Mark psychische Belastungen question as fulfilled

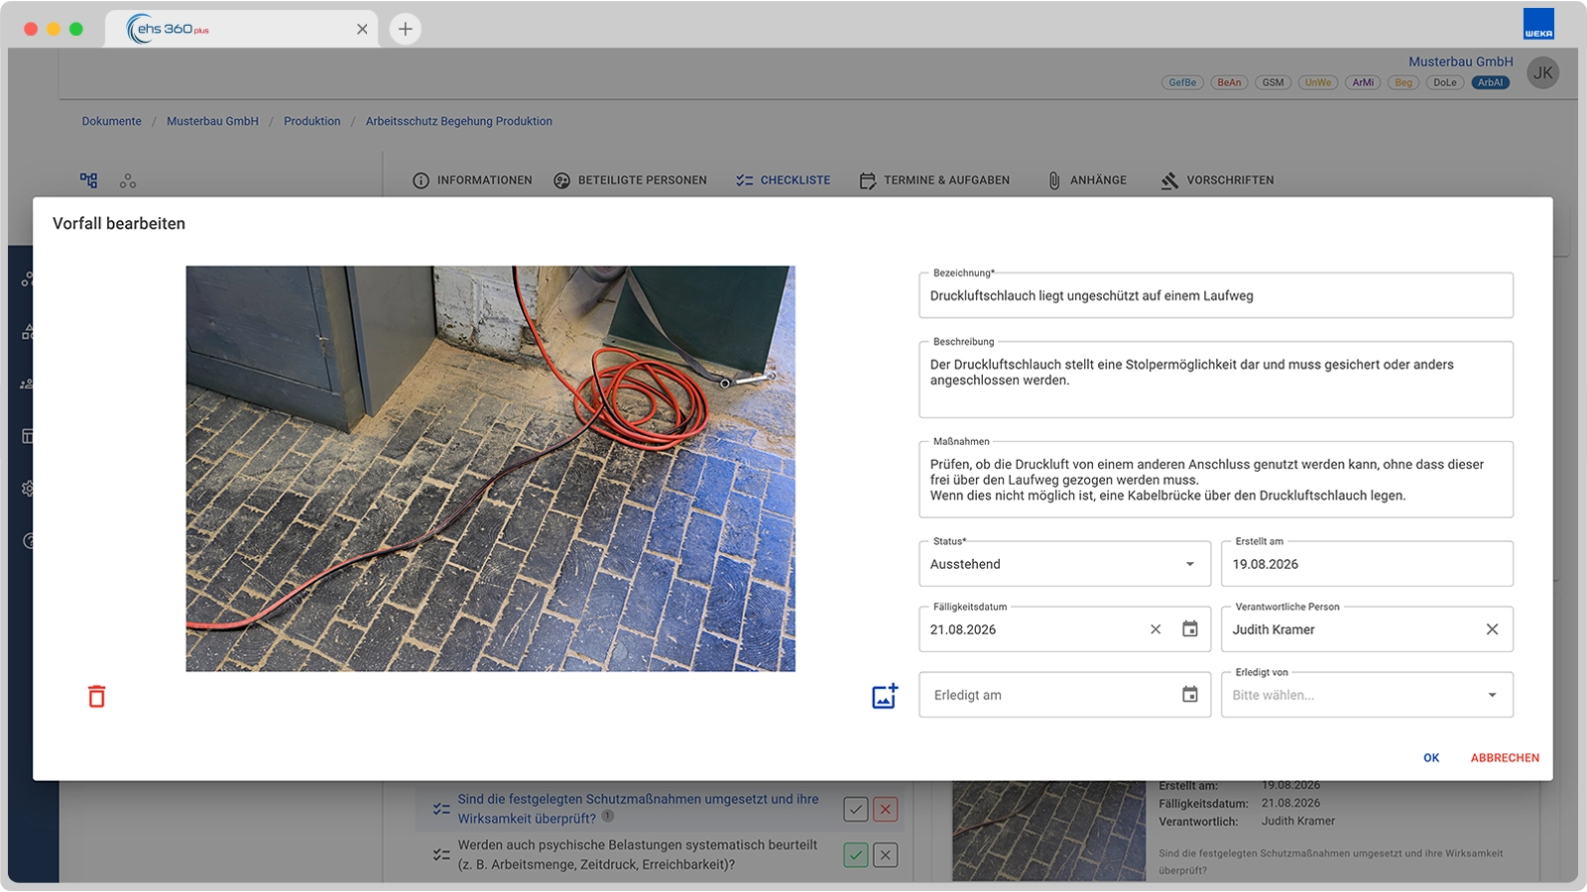(x=856, y=854)
